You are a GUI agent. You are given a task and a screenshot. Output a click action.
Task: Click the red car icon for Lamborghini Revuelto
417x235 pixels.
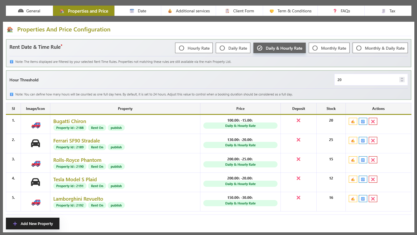pos(36,202)
